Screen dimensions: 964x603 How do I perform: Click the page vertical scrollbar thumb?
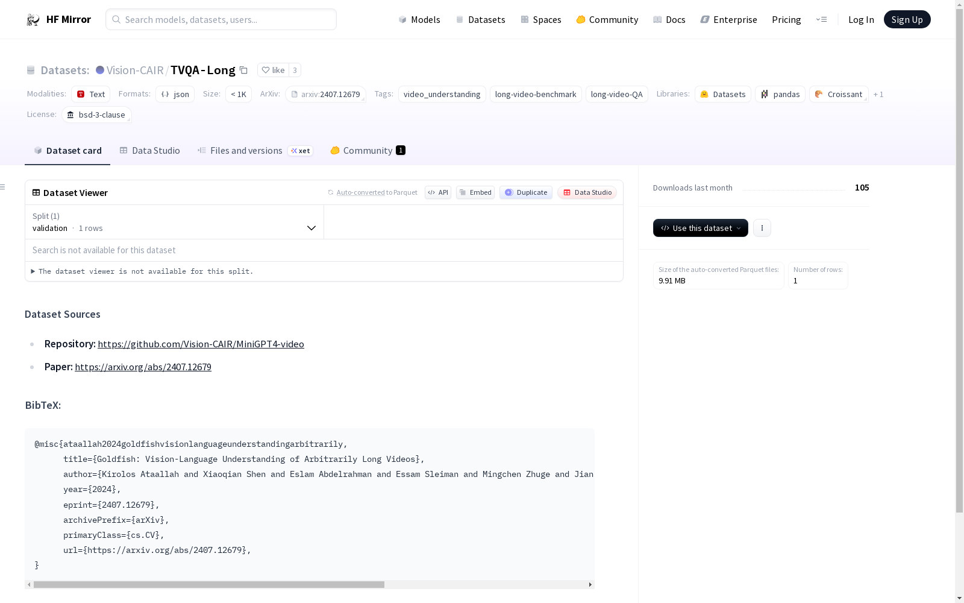(959, 259)
